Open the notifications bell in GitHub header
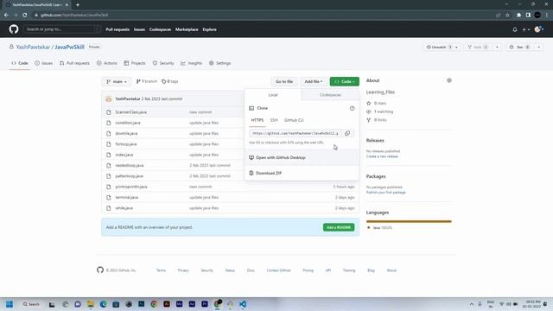 tap(515, 29)
